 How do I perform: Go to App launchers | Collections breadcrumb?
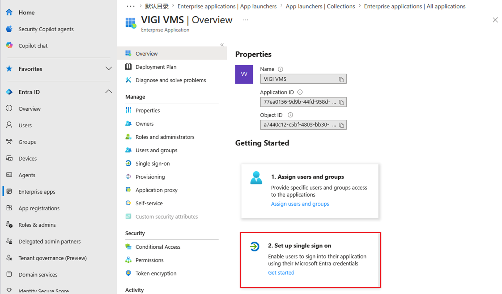[320, 6]
